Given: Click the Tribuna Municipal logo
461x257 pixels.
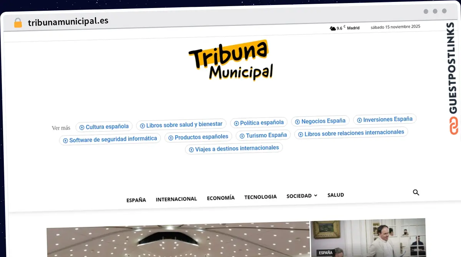Looking at the screenshot, I should pos(231,61).
